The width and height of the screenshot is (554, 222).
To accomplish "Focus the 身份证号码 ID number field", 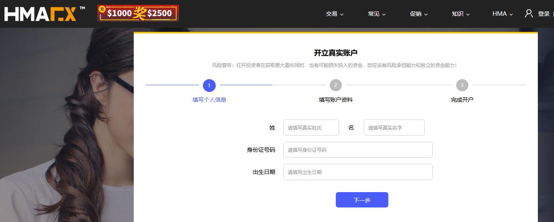I will pos(358,150).
